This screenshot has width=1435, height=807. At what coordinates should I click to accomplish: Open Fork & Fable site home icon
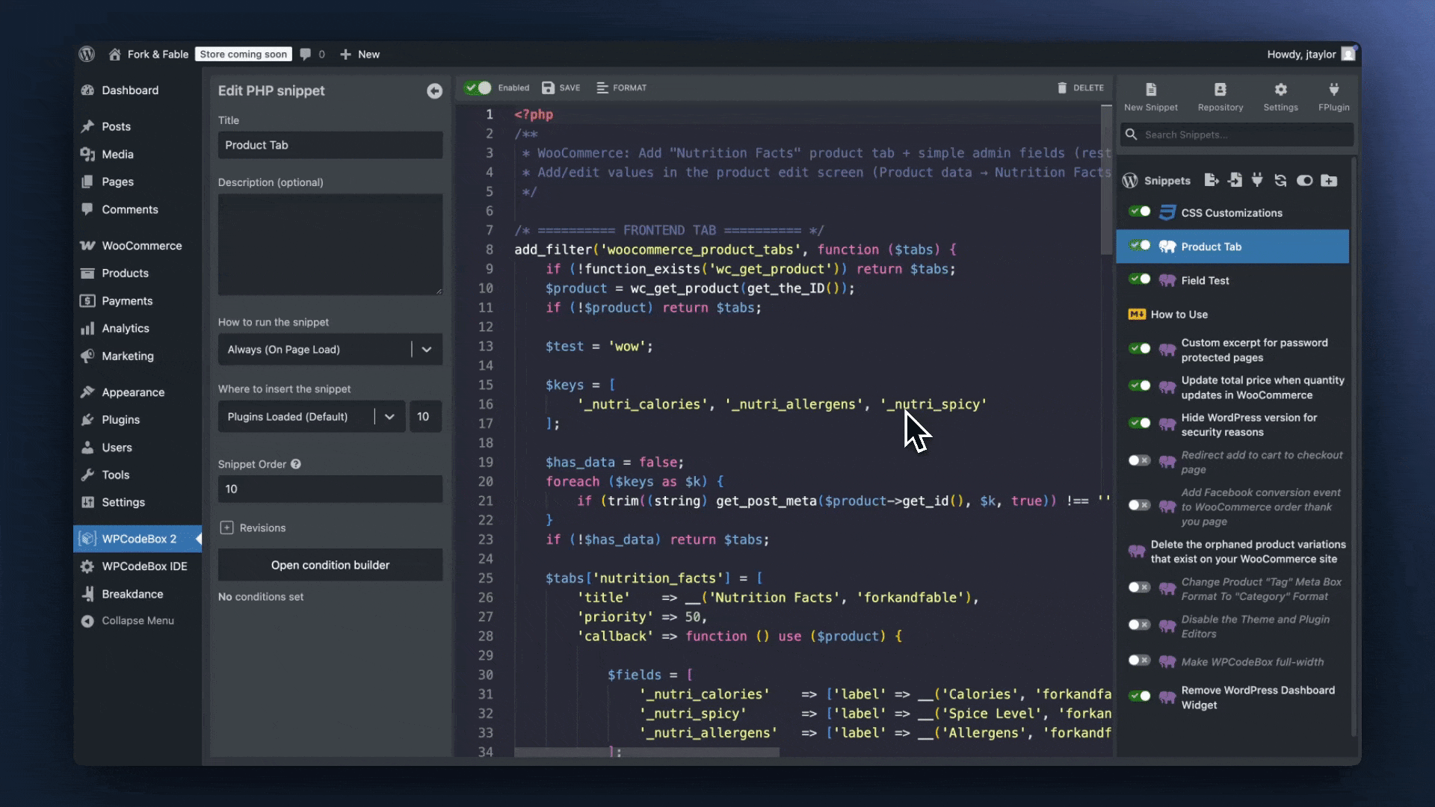click(114, 55)
